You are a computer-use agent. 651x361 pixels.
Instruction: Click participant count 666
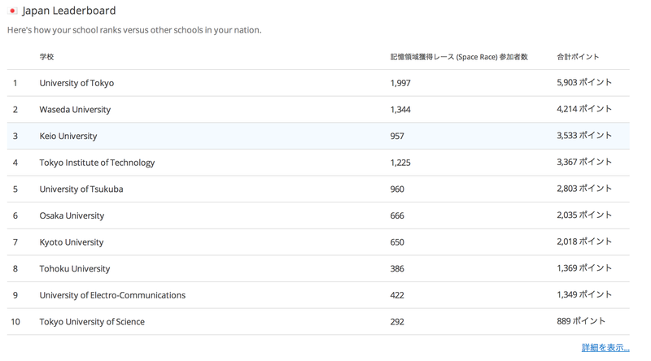coord(397,215)
